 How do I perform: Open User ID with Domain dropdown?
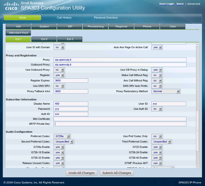click(x=59, y=48)
